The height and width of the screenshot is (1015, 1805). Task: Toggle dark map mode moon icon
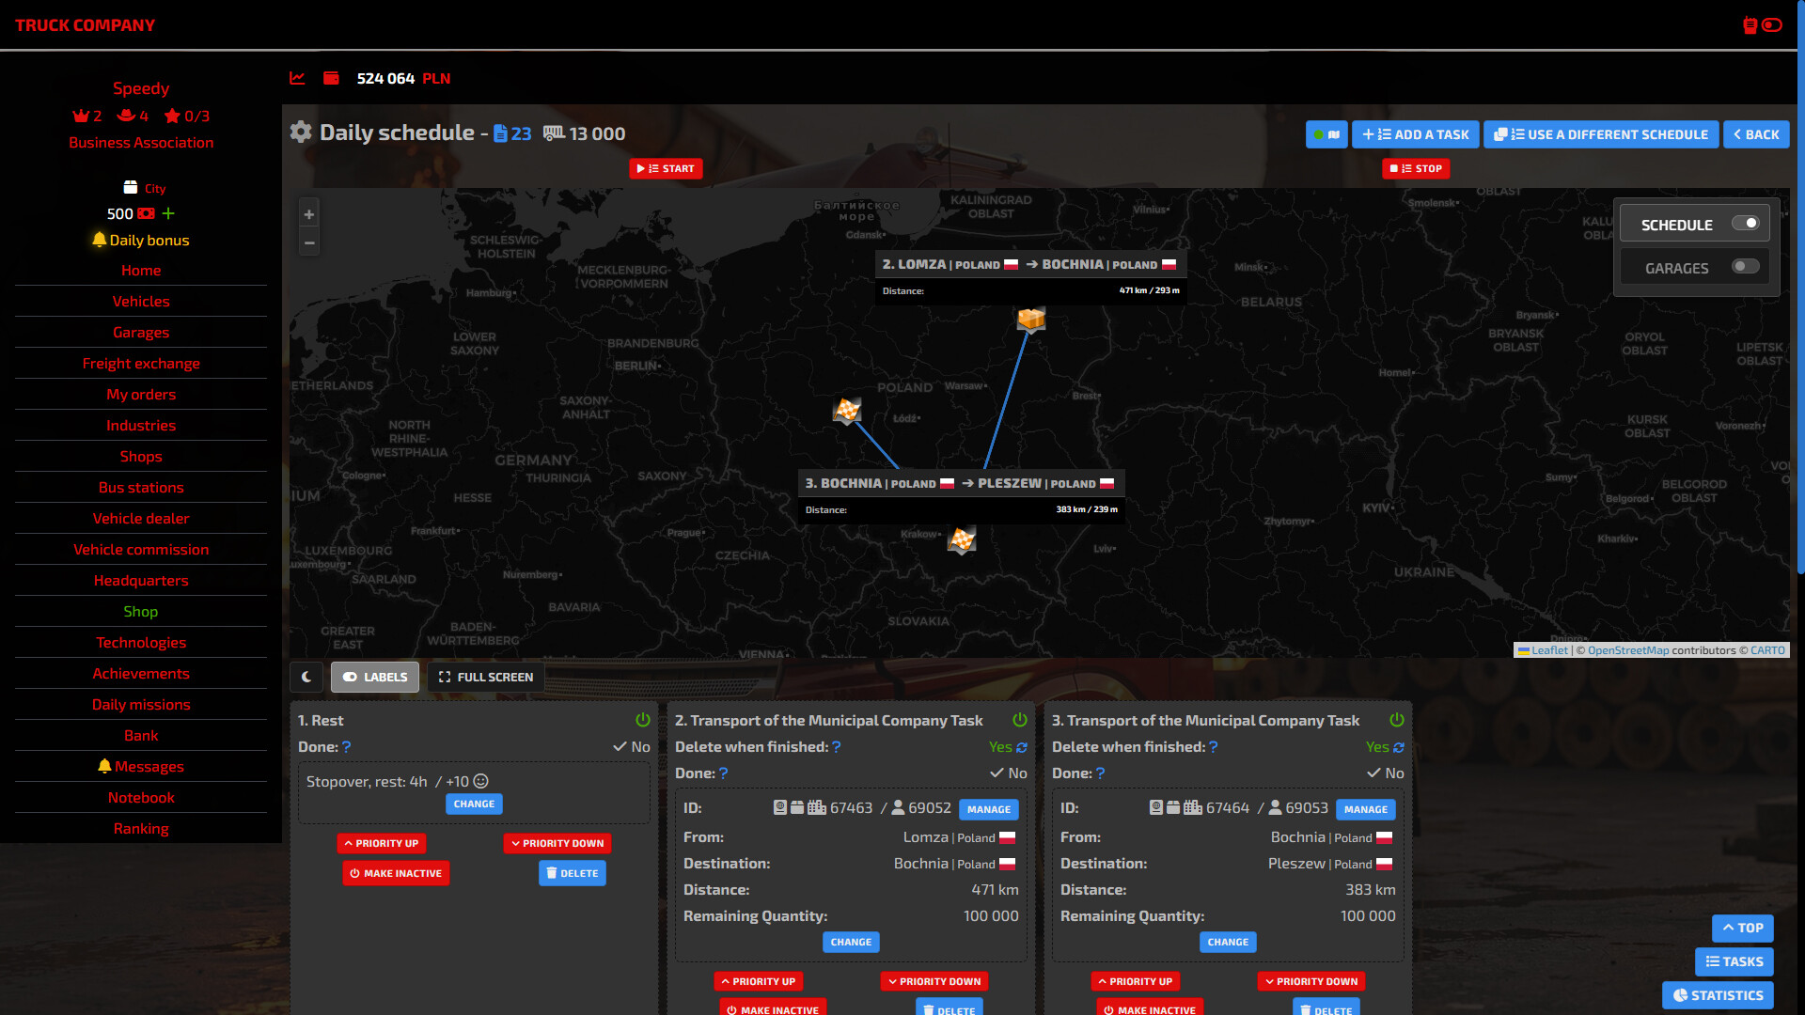306,677
